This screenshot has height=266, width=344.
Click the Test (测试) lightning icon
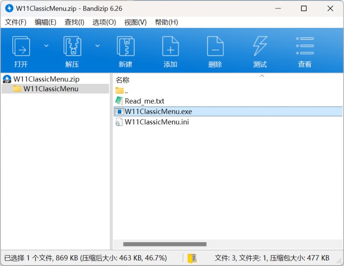[260, 46]
